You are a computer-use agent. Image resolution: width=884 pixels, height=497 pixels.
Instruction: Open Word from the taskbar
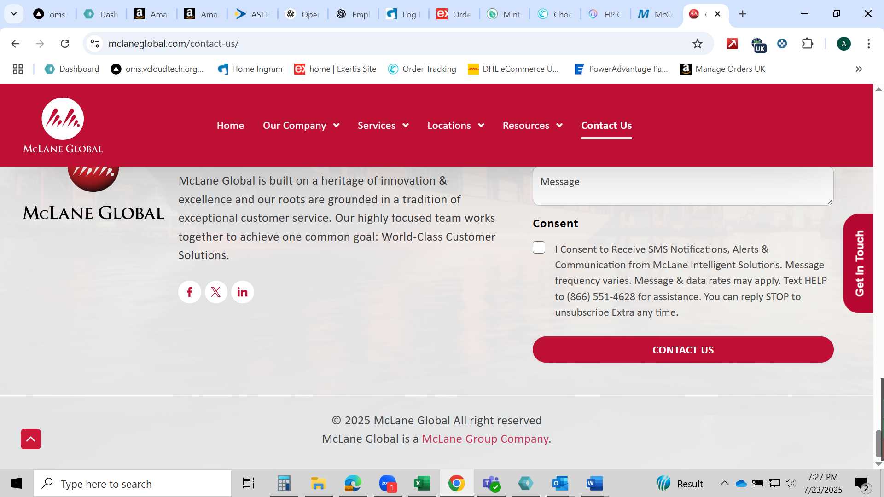coord(594,484)
